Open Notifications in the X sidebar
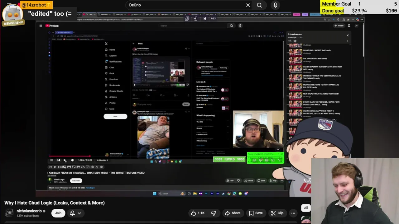 (113, 62)
